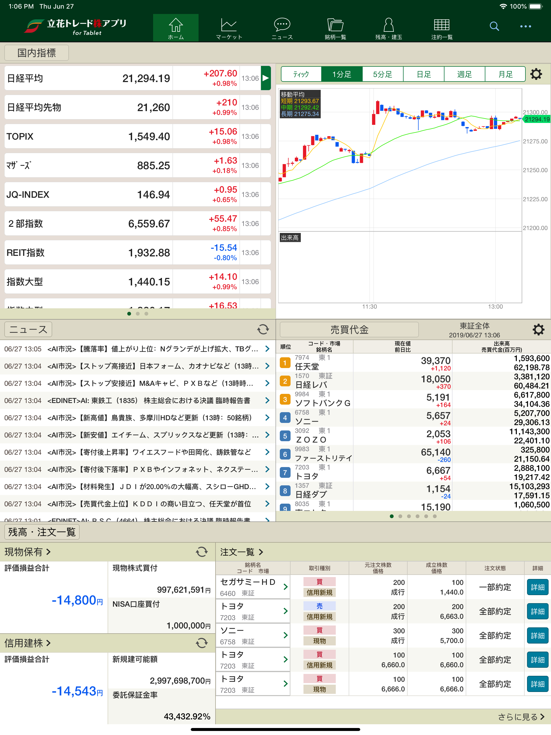Screen dimensions: 551x735
Task: Tap rank 3 badge for ソフトバンクG
Action: coord(285,399)
